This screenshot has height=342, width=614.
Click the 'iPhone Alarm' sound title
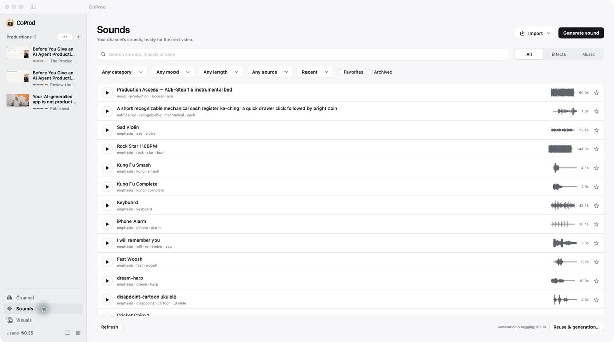point(131,221)
